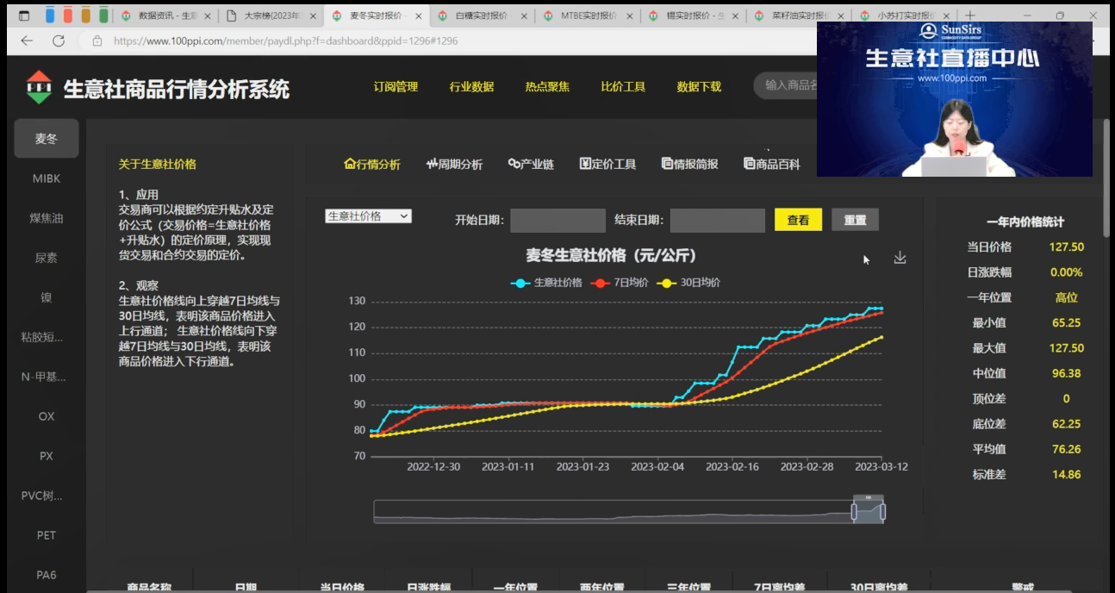
Task: Select OX in the commodity sidebar
Action: (x=47, y=416)
